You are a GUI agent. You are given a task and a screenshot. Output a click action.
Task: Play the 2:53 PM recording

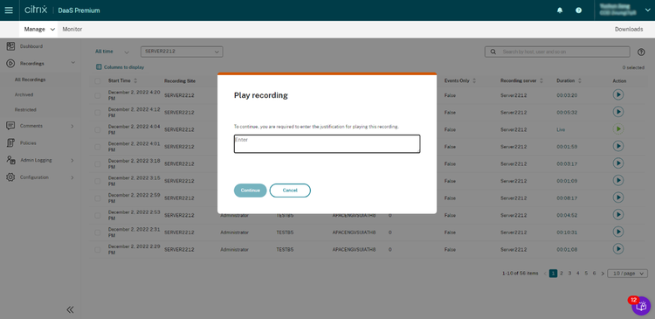[618, 215]
